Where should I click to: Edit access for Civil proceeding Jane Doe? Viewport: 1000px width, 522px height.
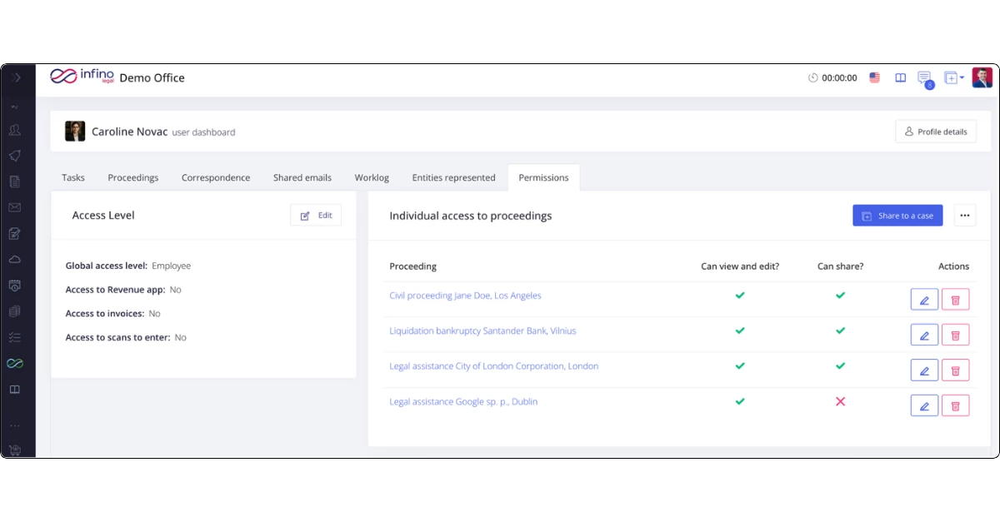pyautogui.click(x=924, y=300)
